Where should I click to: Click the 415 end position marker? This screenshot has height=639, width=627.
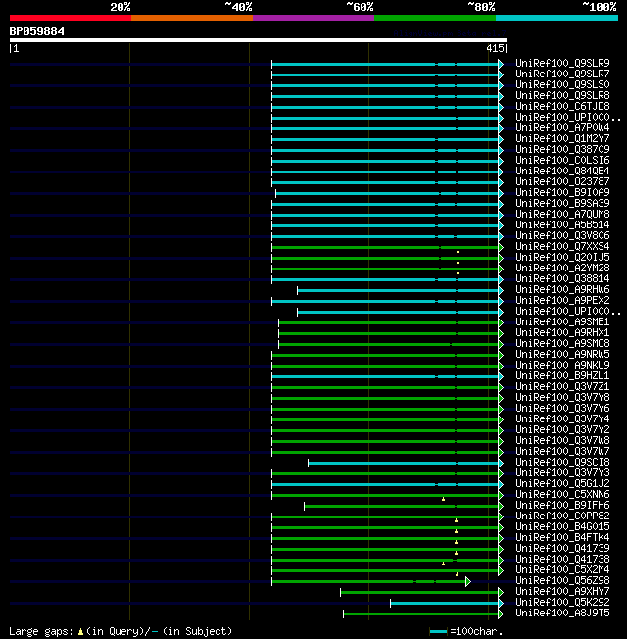tap(495, 48)
